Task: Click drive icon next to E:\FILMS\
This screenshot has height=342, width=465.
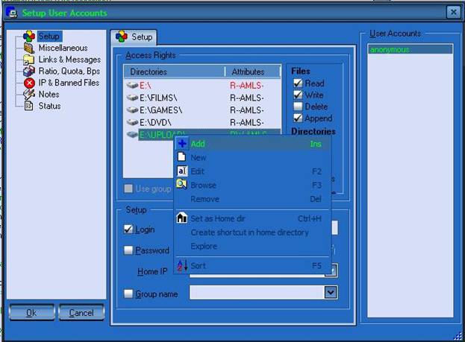Action: click(x=132, y=98)
